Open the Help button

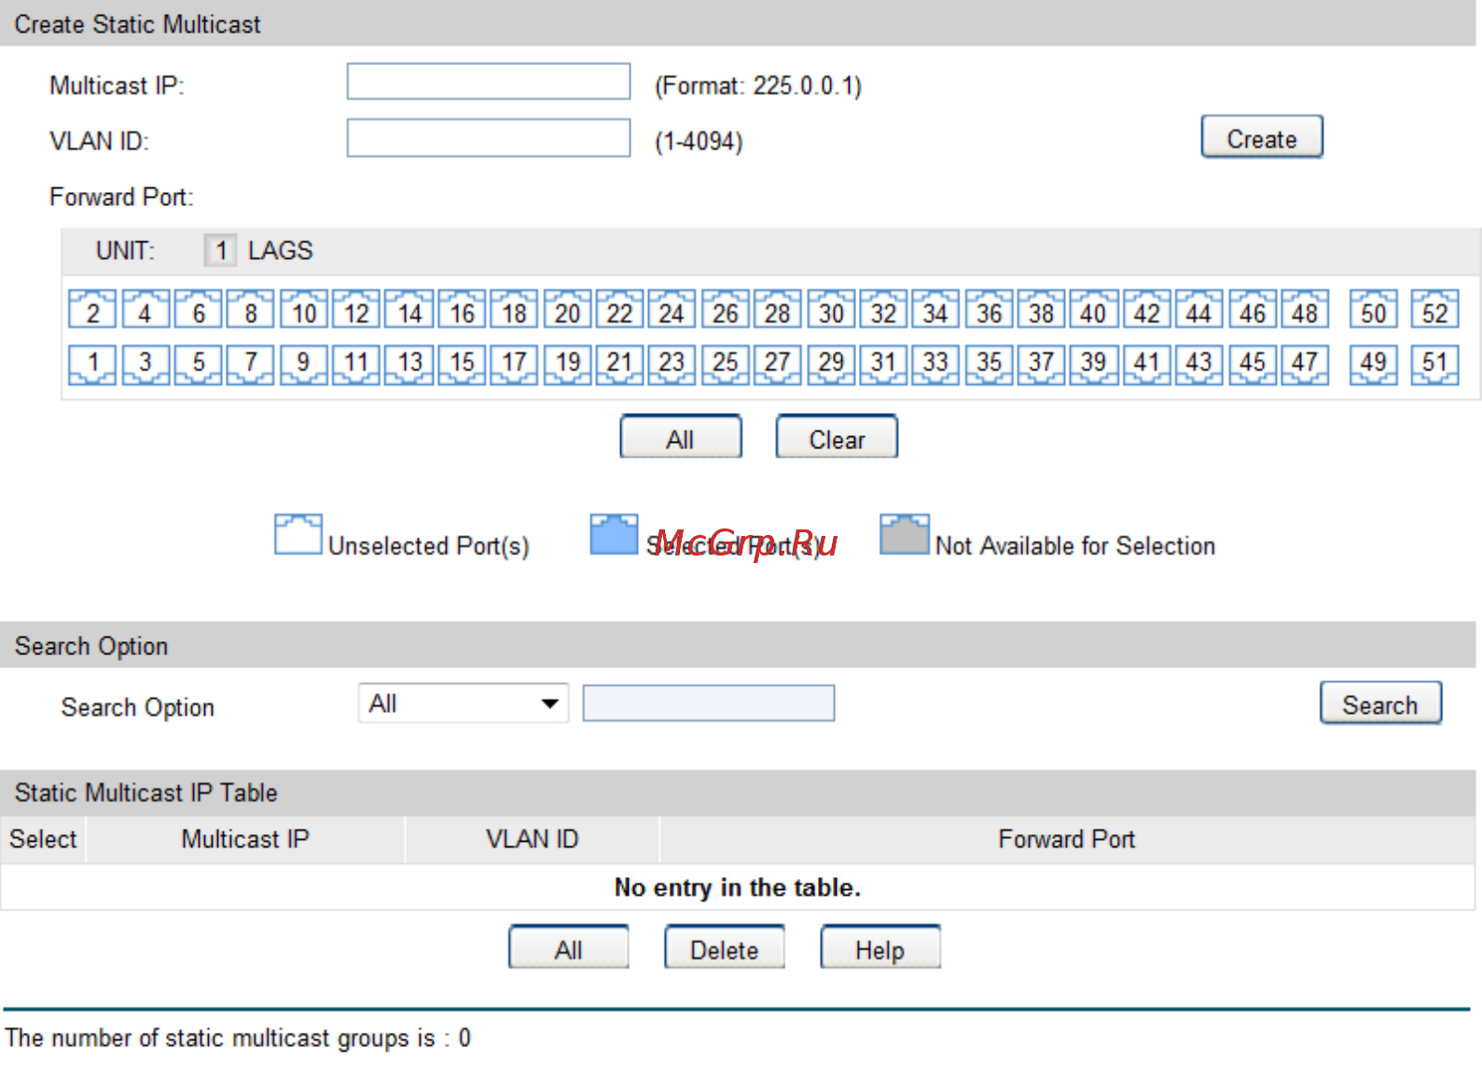(880, 949)
